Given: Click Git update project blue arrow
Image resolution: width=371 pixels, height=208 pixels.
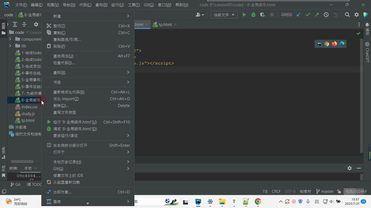Looking at the screenshot, I should (298, 15).
